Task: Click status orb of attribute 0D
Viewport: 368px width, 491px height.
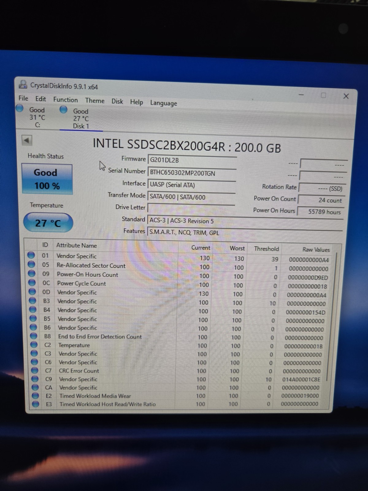Action: point(32,291)
